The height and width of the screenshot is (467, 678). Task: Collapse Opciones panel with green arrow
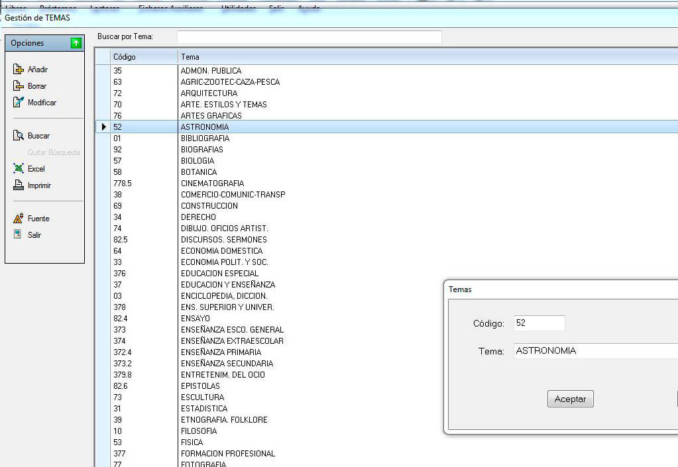click(76, 43)
